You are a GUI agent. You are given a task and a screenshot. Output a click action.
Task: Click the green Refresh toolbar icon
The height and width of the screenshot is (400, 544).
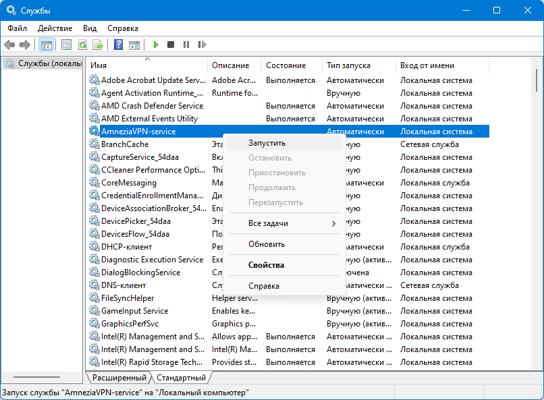click(x=82, y=45)
